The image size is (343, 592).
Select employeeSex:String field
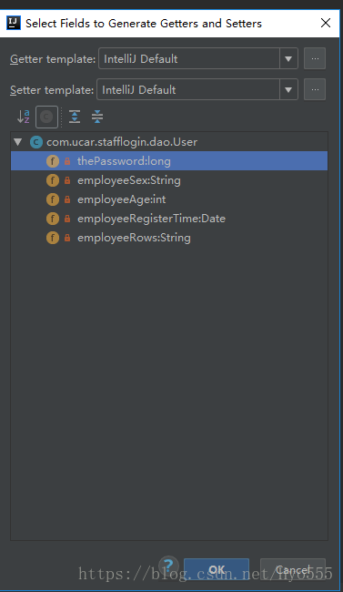(169, 180)
